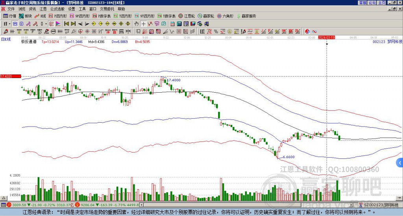Click the circled minus drawing tool
This screenshot has height=216, width=403.
(x=53, y=32)
